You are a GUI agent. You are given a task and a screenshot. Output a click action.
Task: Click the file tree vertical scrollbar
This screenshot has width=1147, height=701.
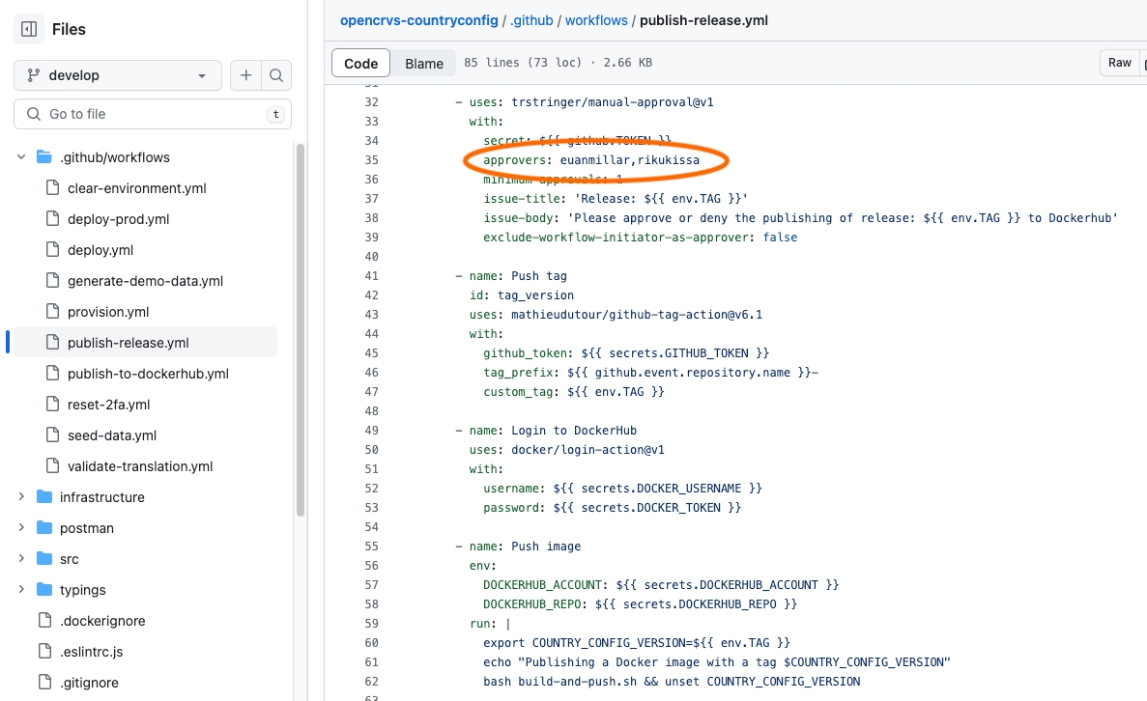[x=301, y=328]
